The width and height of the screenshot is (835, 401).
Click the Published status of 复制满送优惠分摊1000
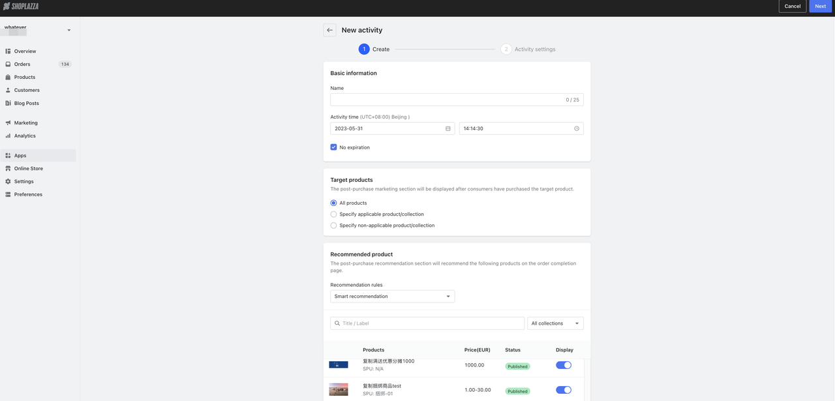tap(517, 366)
